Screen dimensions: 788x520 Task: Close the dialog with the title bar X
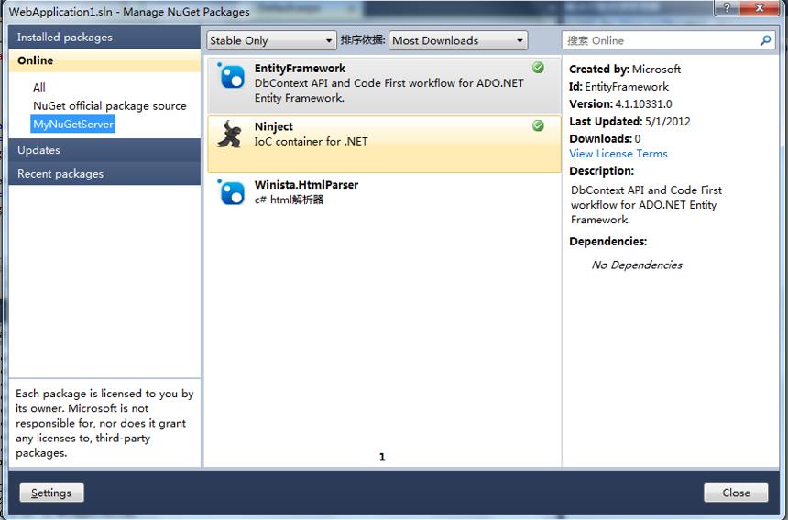point(760,7)
